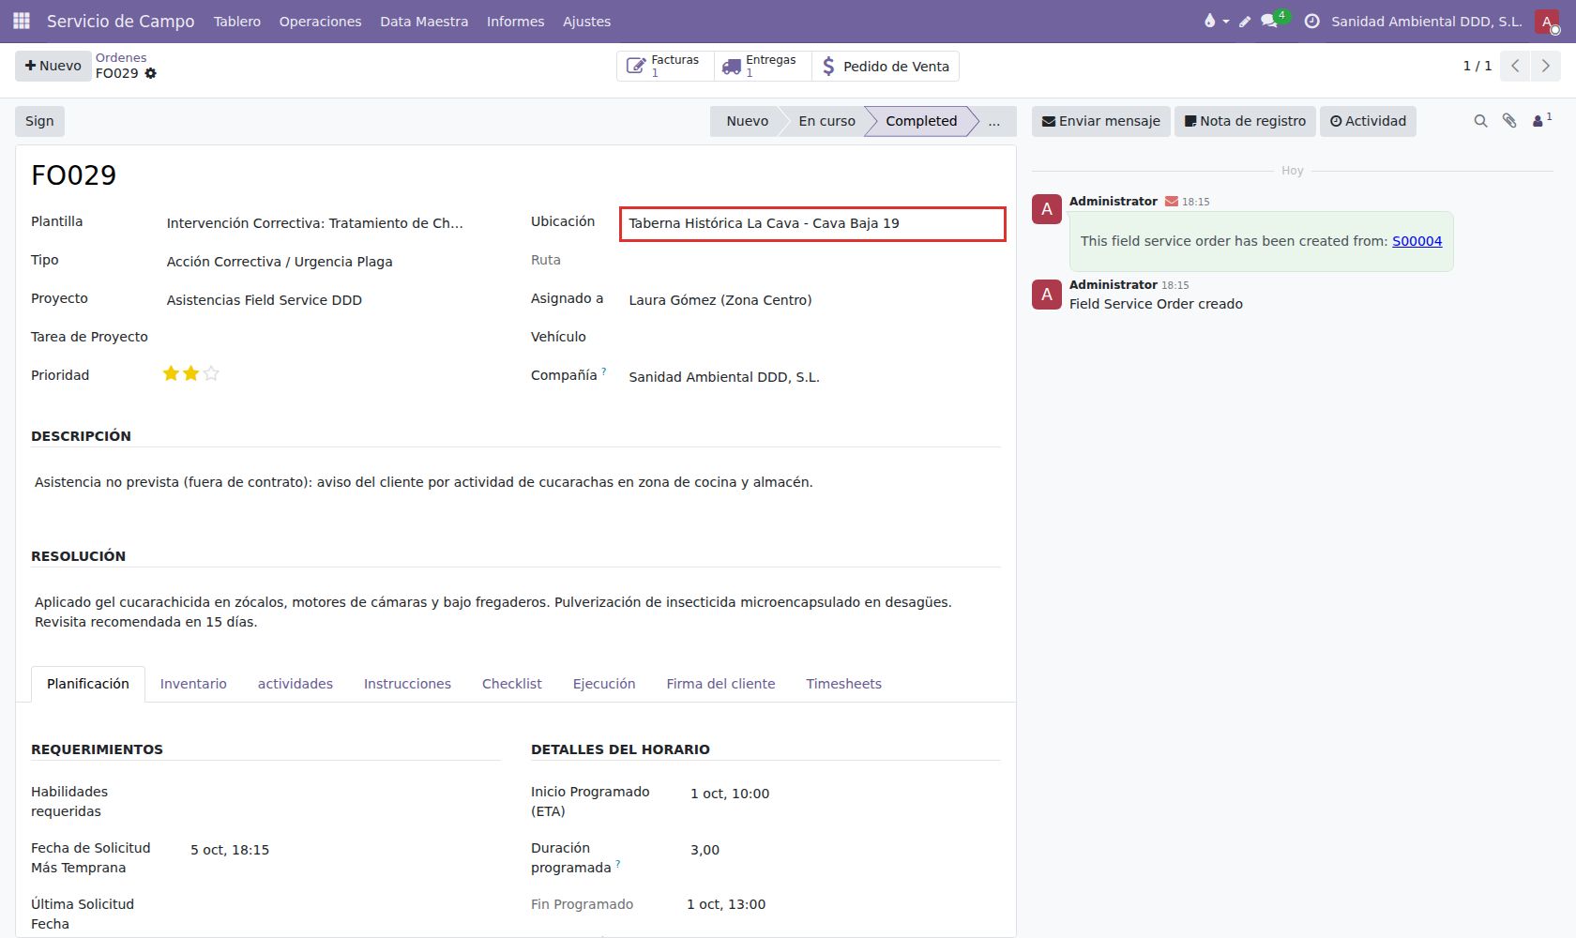Expand the hidden stages ellipsis button
The image size is (1576, 938).
click(x=993, y=121)
